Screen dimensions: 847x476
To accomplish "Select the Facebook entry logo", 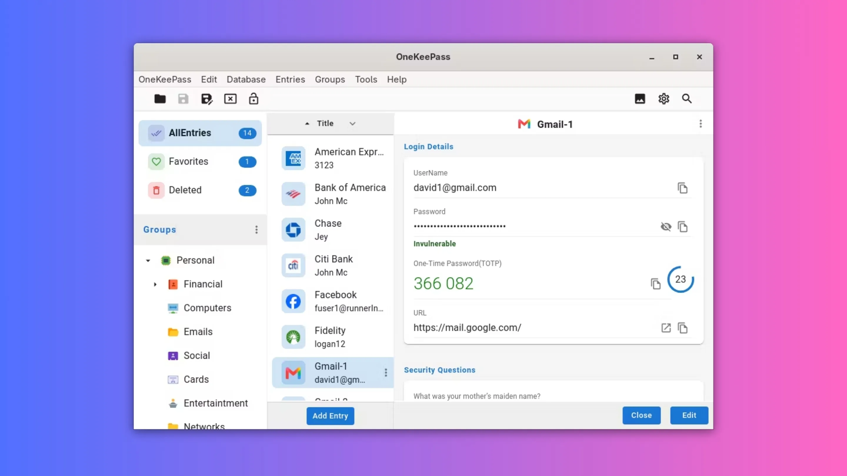I will coord(293,301).
